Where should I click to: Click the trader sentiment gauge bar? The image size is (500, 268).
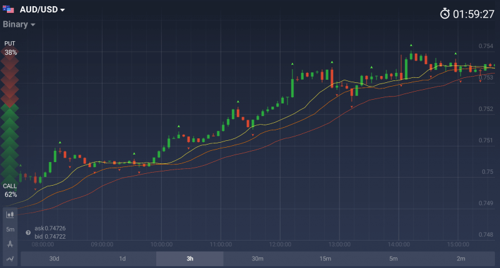coord(10,118)
